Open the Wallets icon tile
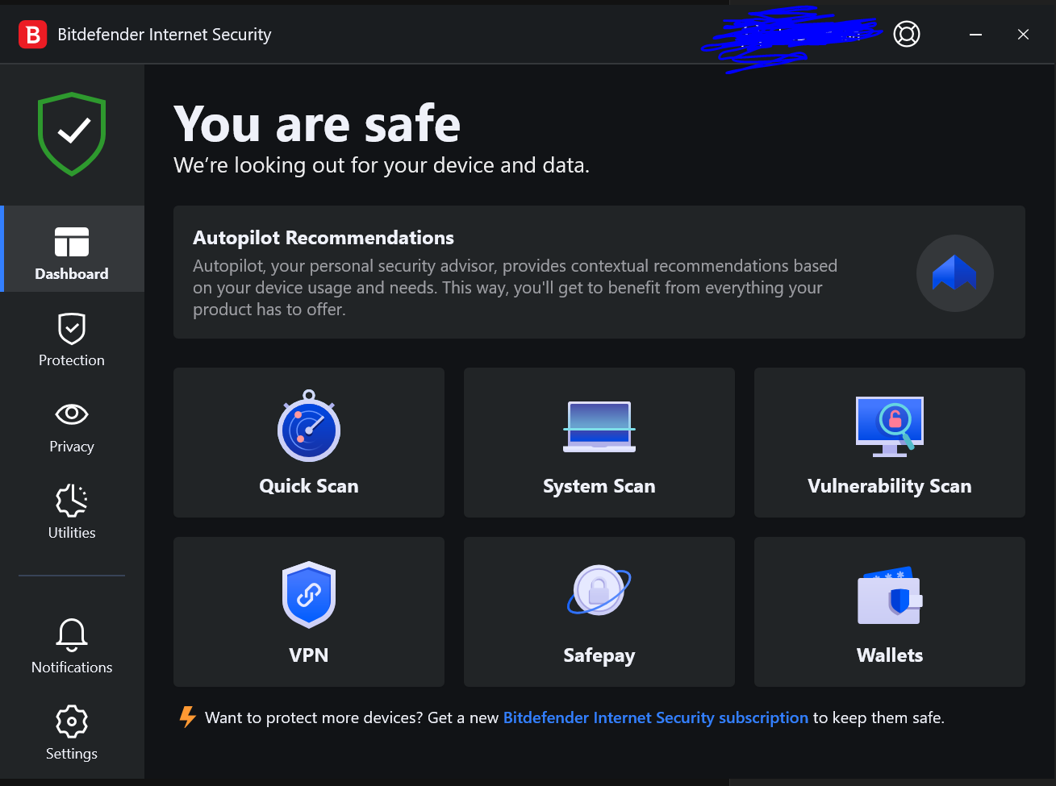The height and width of the screenshot is (786, 1056). click(890, 596)
